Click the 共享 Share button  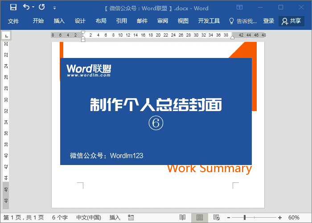291,21
